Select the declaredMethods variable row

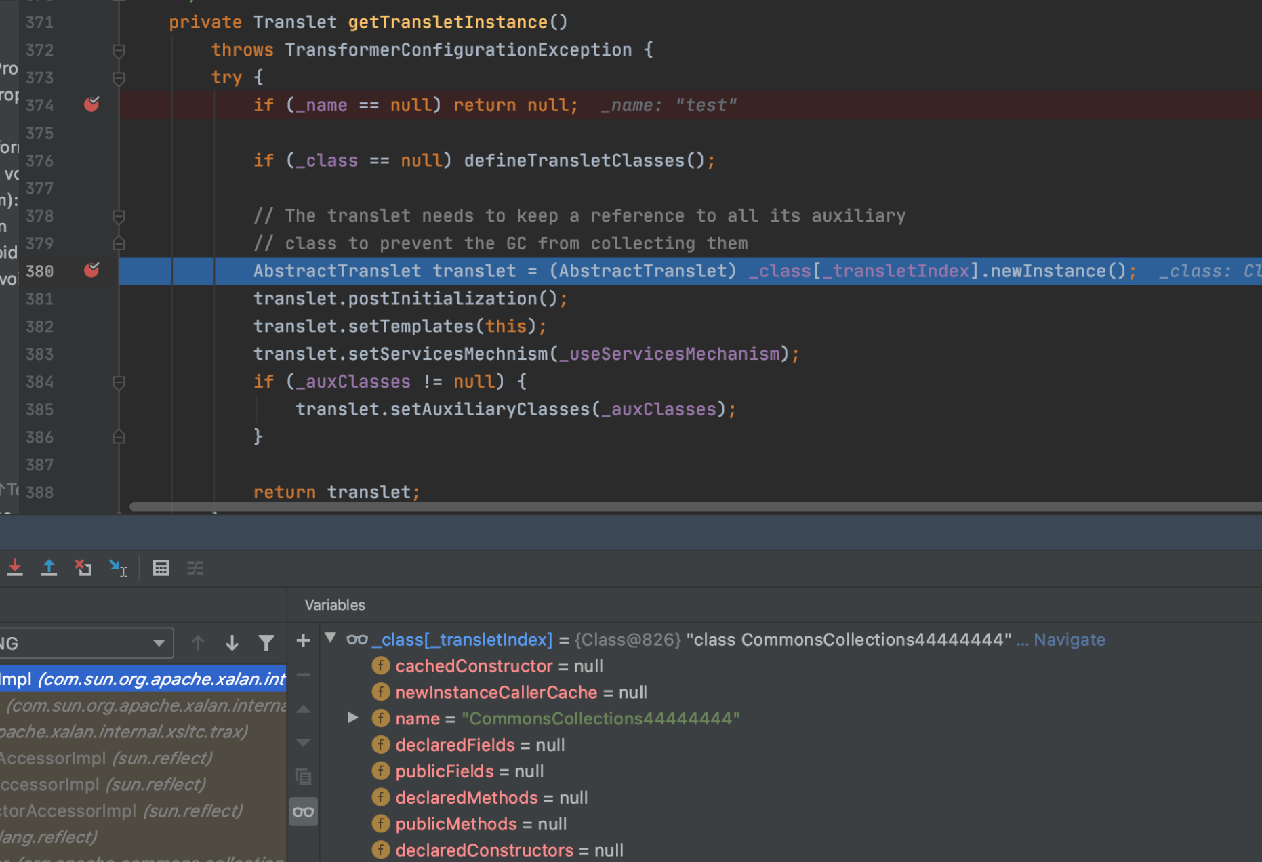tap(790, 798)
